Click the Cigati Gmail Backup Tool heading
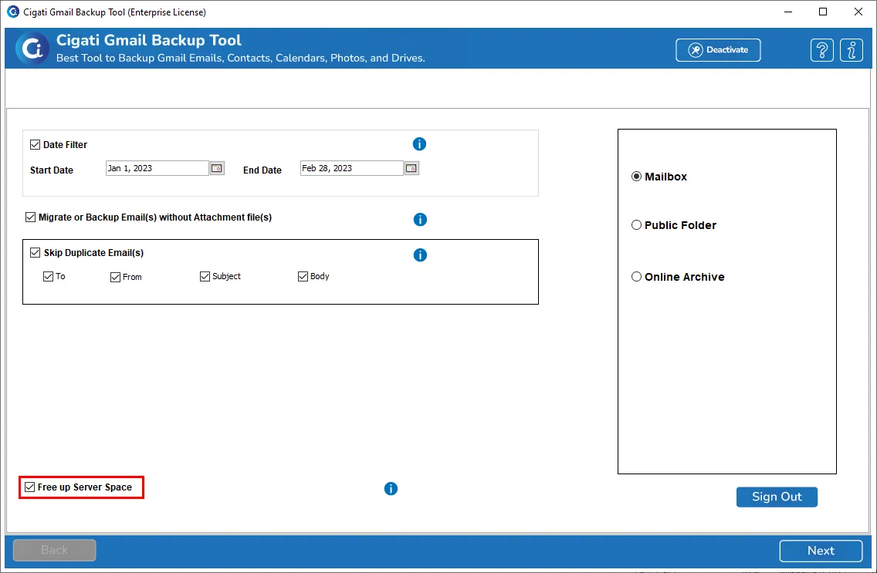 click(x=149, y=40)
